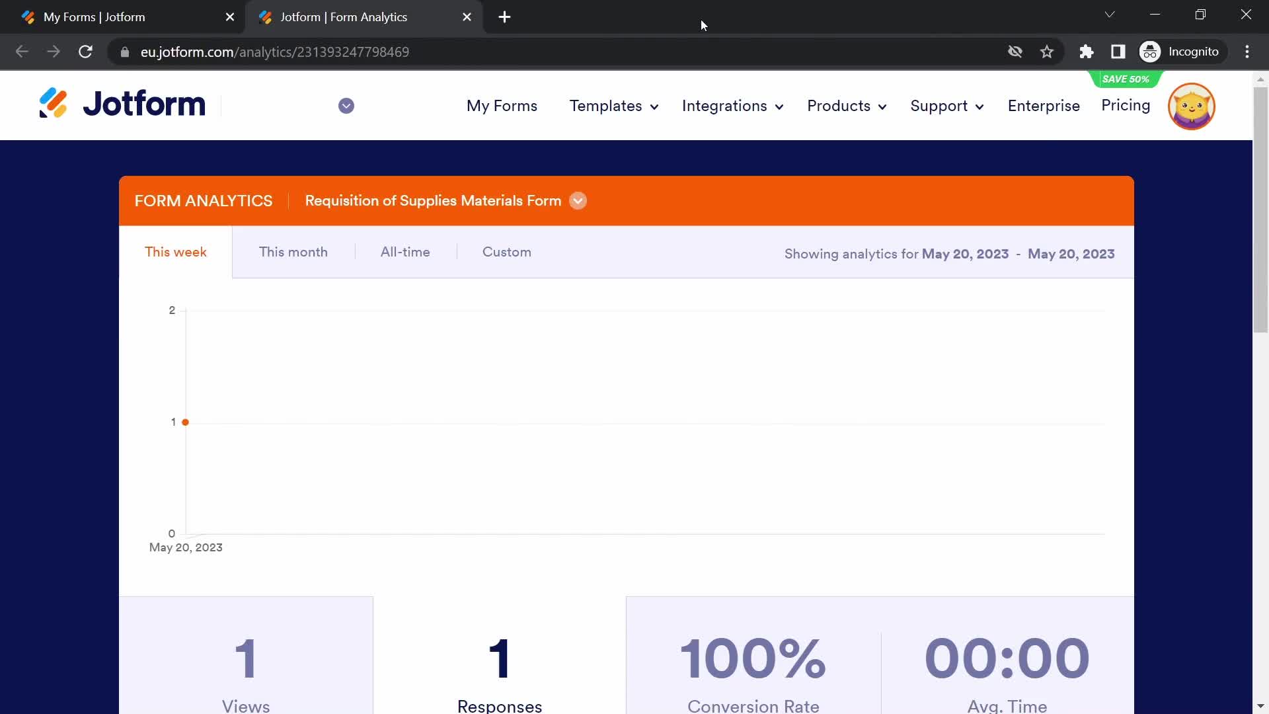Click the SAVE 50% badge
The height and width of the screenshot is (714, 1269).
coord(1126,79)
